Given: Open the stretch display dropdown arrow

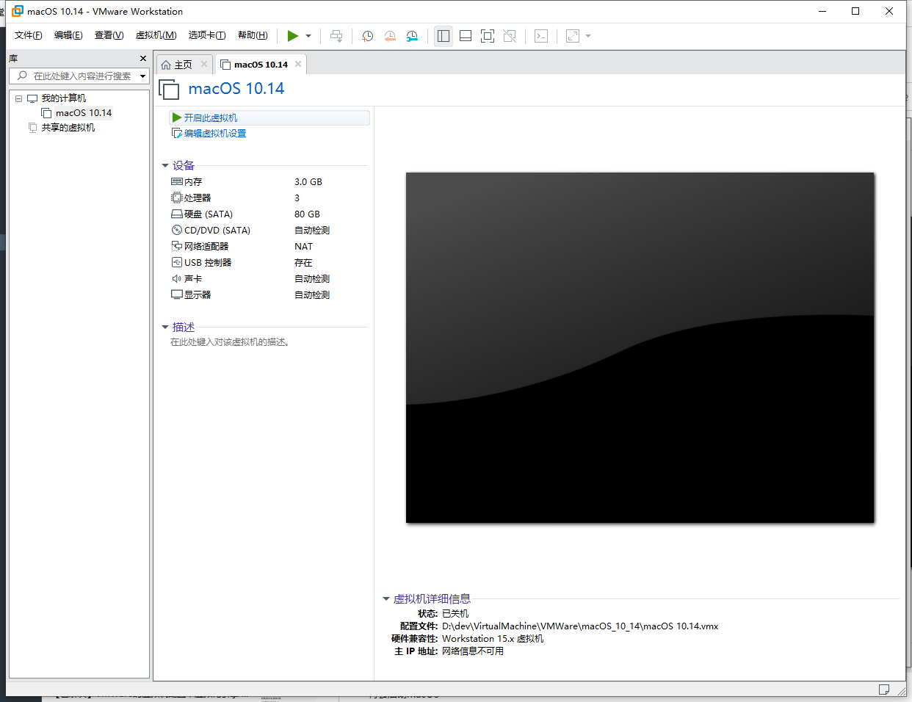Looking at the screenshot, I should [x=588, y=36].
